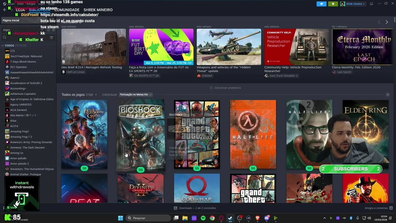Select Accounting+ in game list
The image size is (396, 223).
18,89
